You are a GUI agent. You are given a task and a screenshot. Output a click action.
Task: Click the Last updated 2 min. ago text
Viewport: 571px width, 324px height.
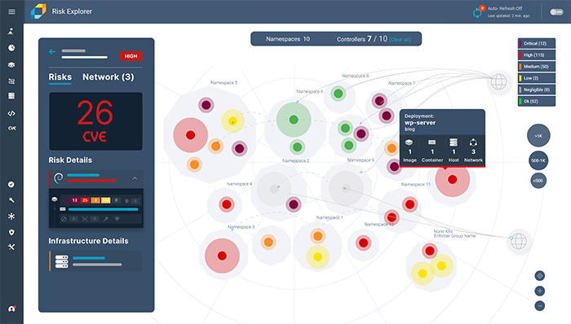[508, 16]
